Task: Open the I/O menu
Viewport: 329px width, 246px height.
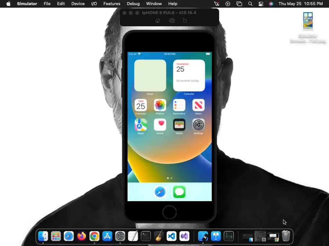Action: click(94, 4)
